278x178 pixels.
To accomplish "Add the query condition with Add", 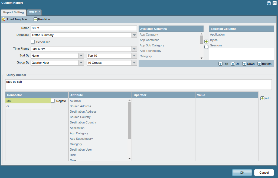I will [x=265, y=98].
